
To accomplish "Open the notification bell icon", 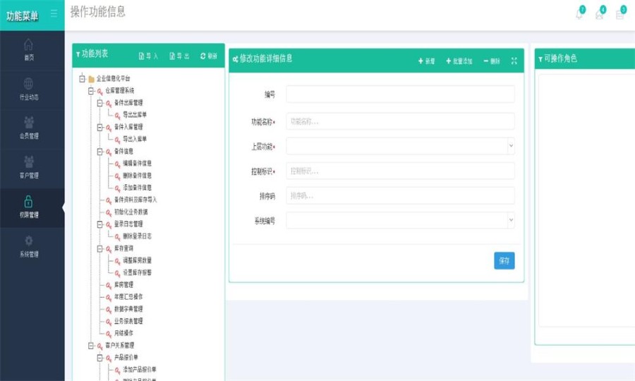I will [580, 14].
